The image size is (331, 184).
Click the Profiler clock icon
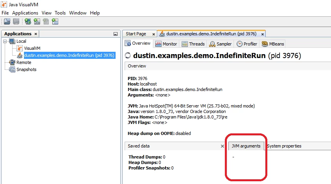point(239,44)
